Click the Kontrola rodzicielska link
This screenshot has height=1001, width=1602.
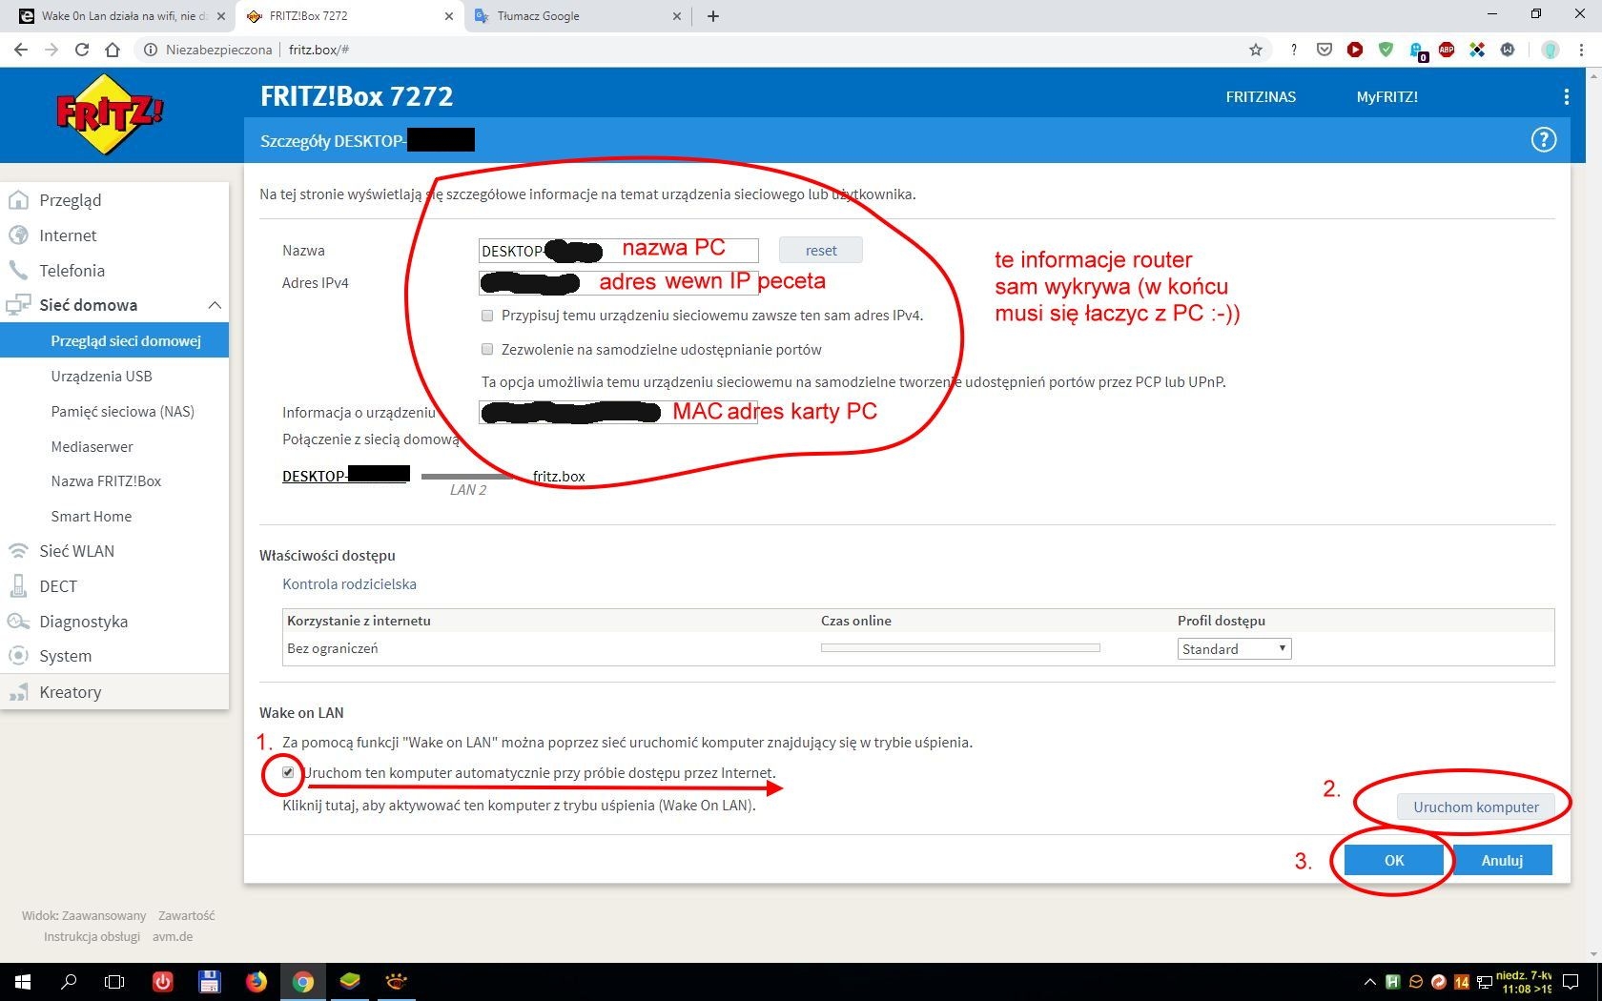(x=349, y=583)
